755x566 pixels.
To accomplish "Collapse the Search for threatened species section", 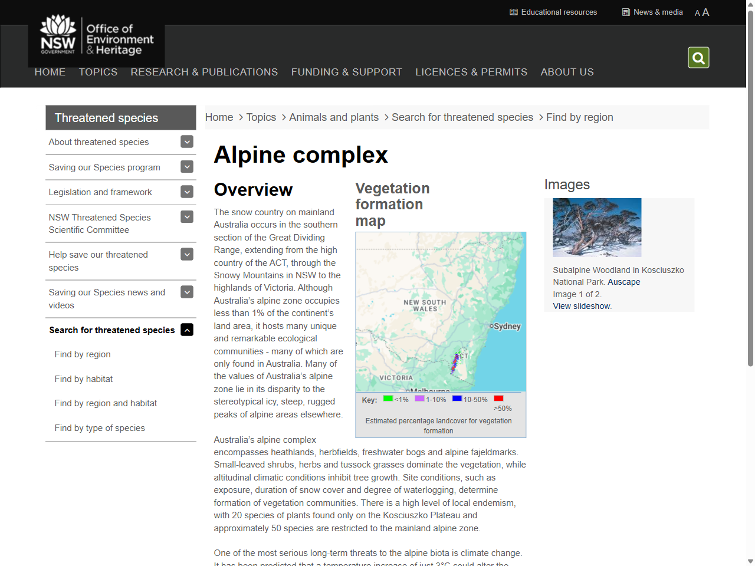I will coord(186,330).
